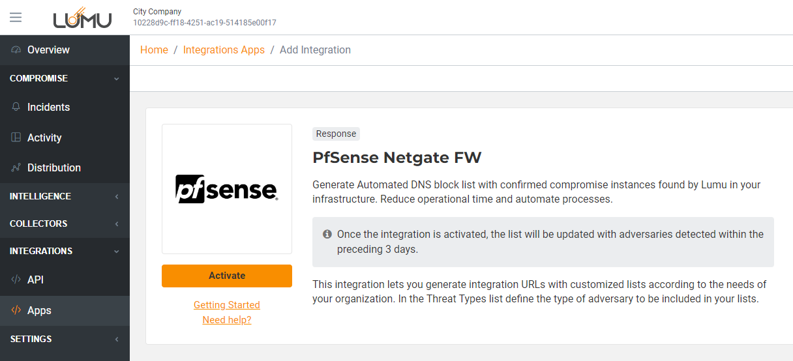Click the Incidents bell icon
Viewport: 793px width, 361px height.
coord(16,107)
